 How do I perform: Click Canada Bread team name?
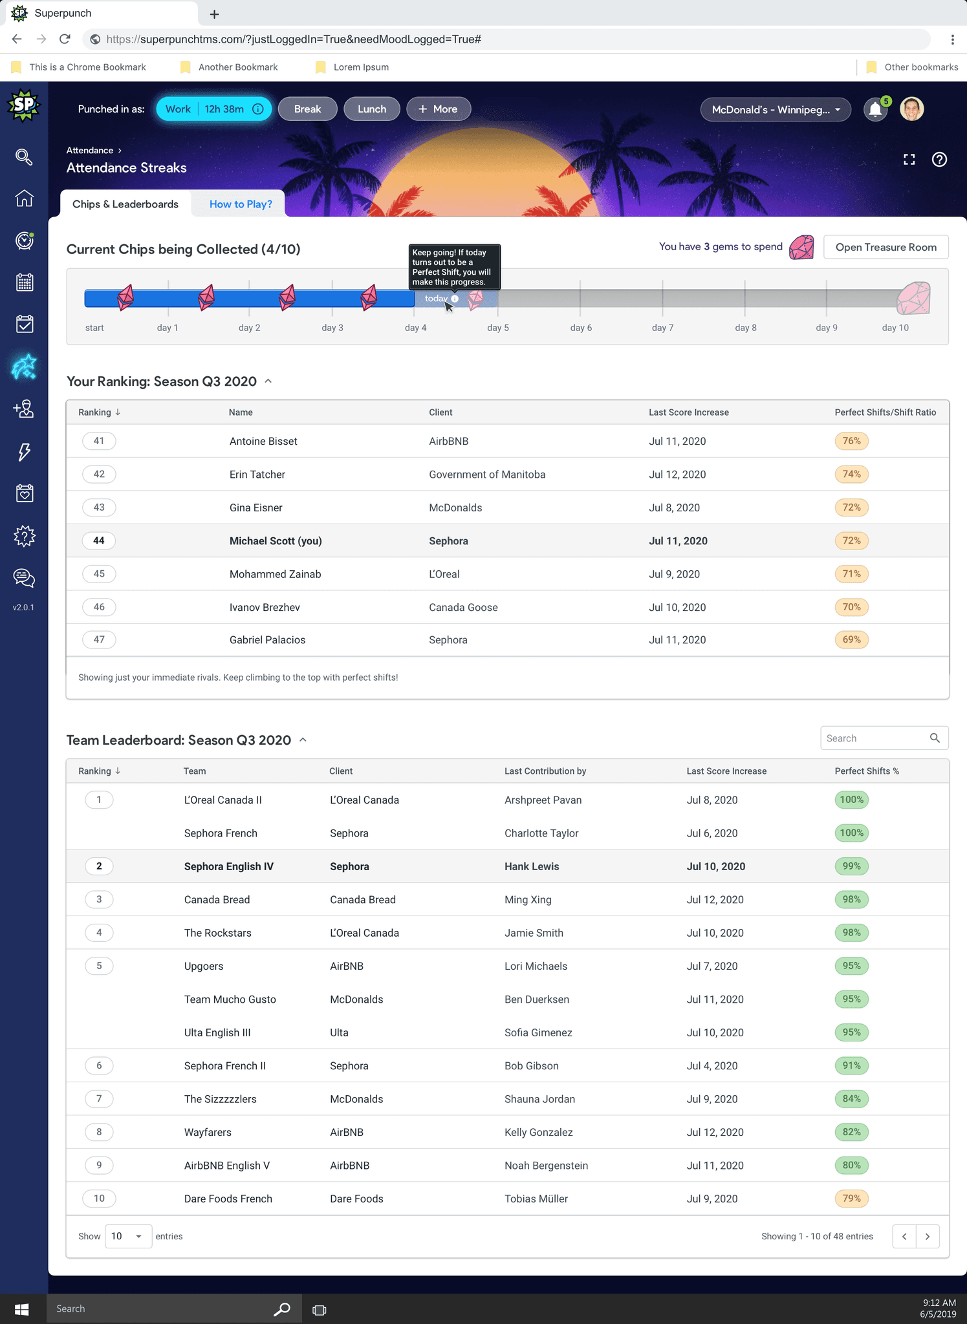point(217,900)
